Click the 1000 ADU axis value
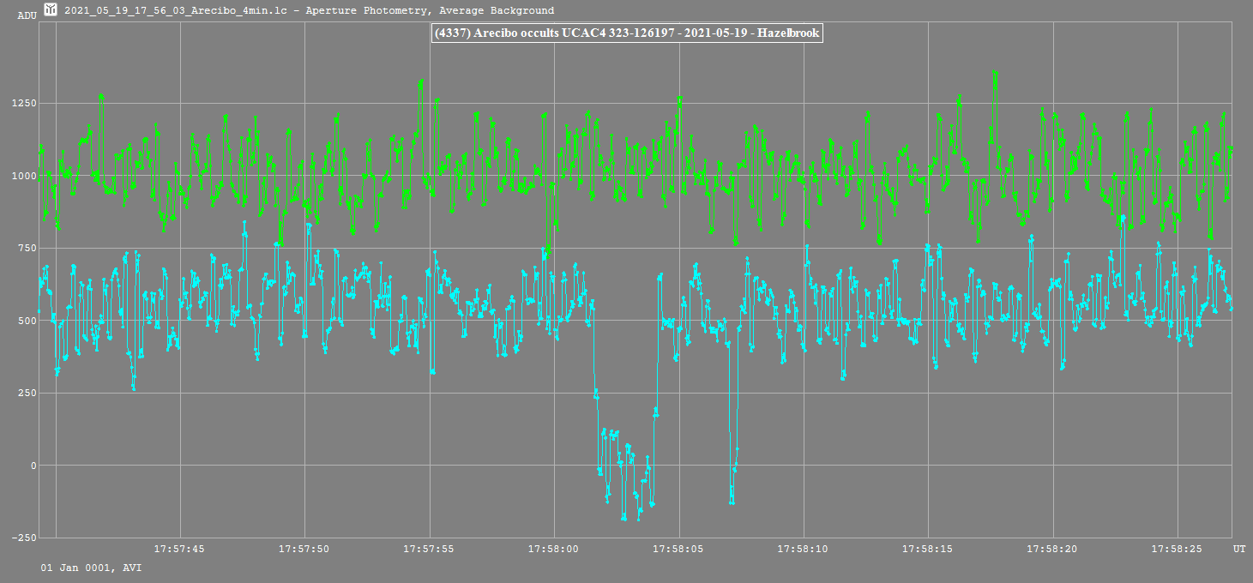The height and width of the screenshot is (583, 1253). pos(24,176)
